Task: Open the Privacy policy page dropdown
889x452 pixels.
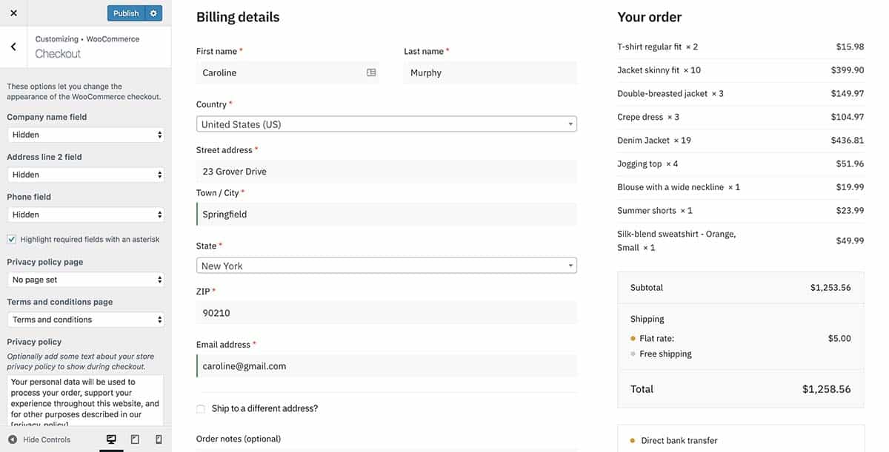Action: [x=85, y=280]
